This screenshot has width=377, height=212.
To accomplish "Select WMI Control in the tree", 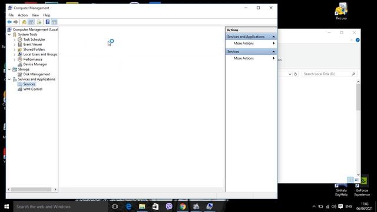I will click(33, 89).
